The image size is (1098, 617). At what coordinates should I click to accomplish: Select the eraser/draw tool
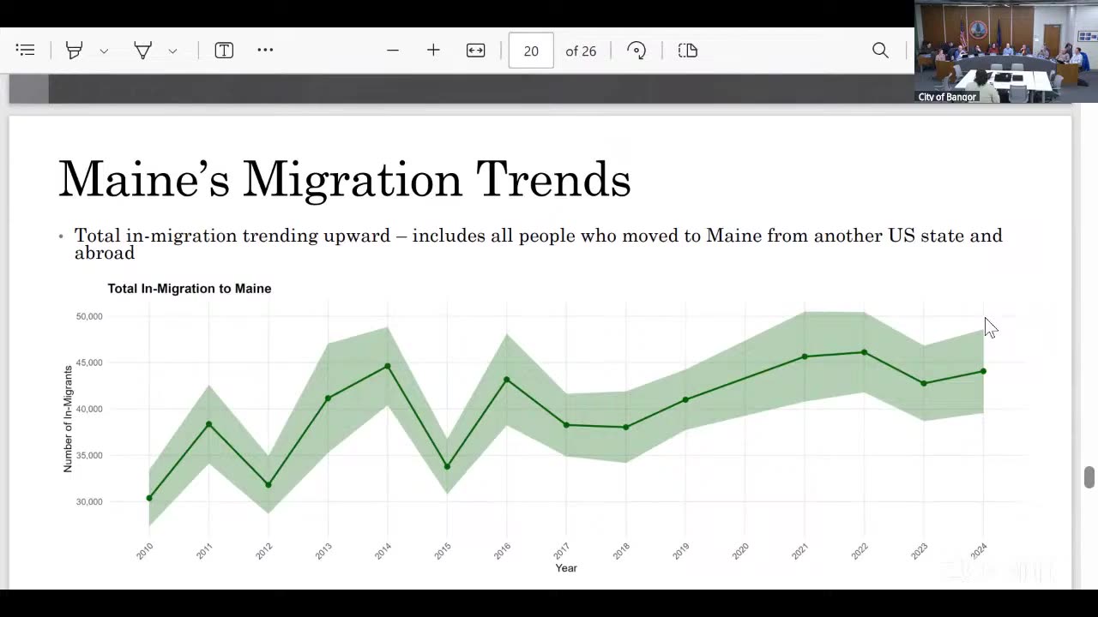(143, 51)
